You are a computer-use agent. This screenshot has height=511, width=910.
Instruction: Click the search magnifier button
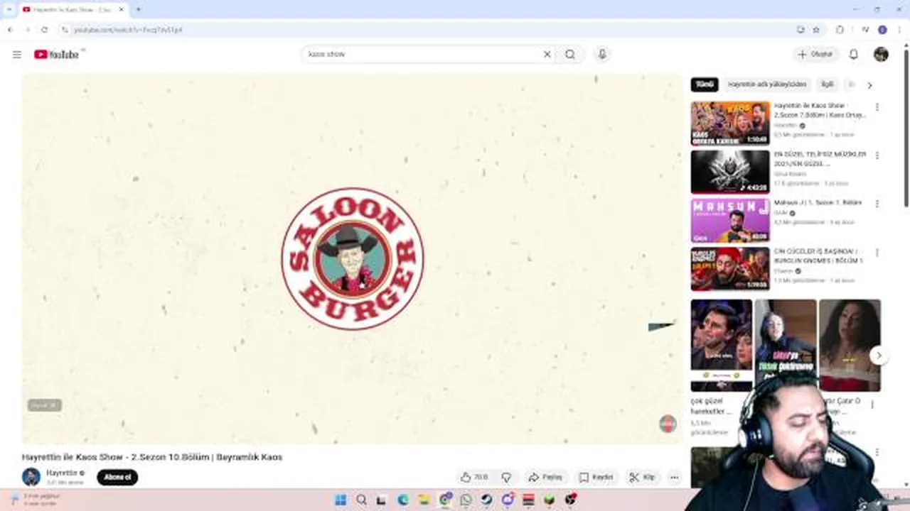pyautogui.click(x=570, y=55)
